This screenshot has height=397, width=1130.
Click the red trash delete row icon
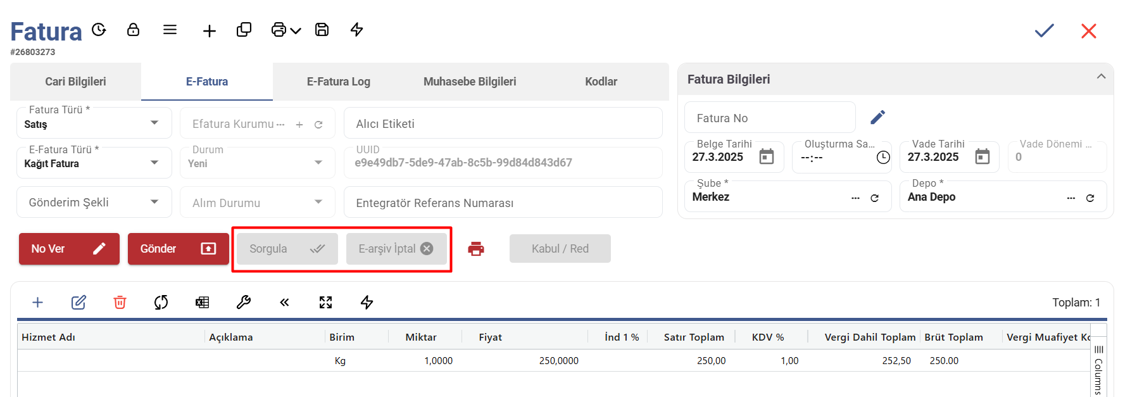coord(120,303)
